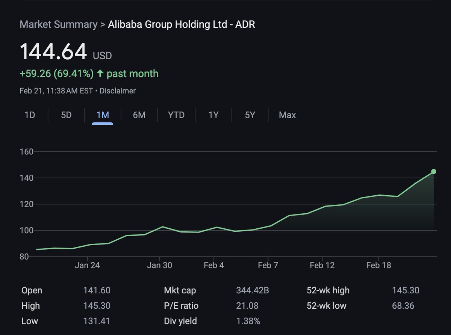Click the Feb 4 axis date label

pyautogui.click(x=213, y=265)
